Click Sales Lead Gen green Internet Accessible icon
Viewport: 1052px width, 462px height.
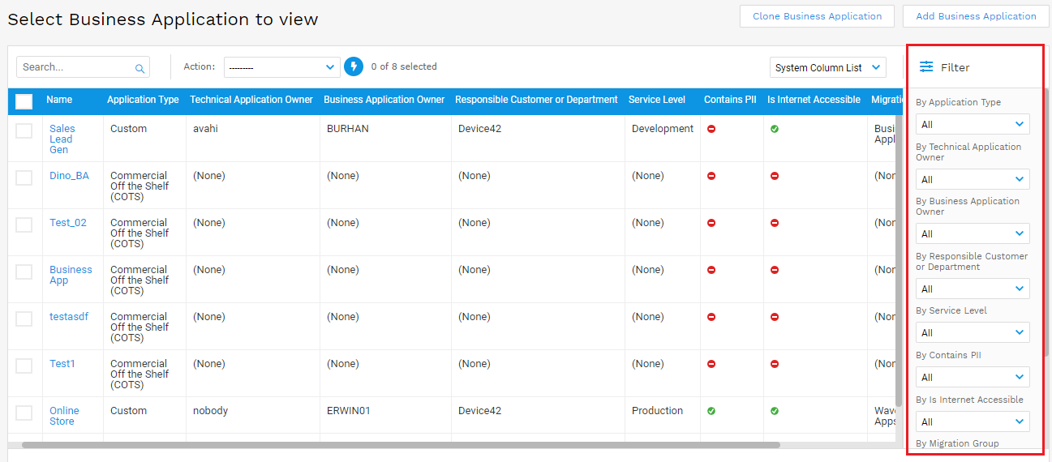[x=775, y=129]
